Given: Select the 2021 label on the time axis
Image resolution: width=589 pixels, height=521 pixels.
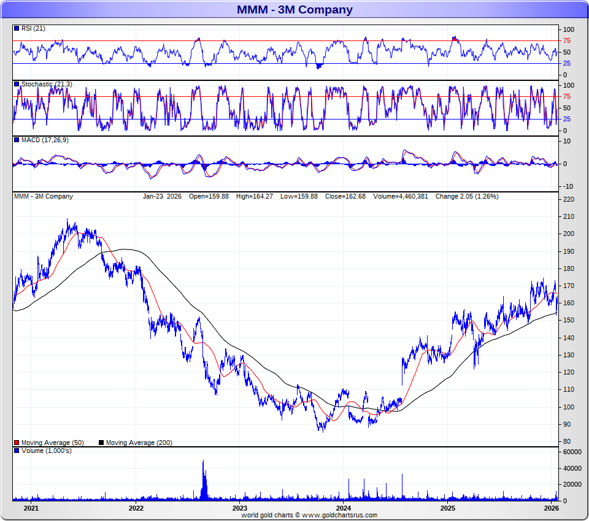Looking at the screenshot, I should click(x=31, y=509).
